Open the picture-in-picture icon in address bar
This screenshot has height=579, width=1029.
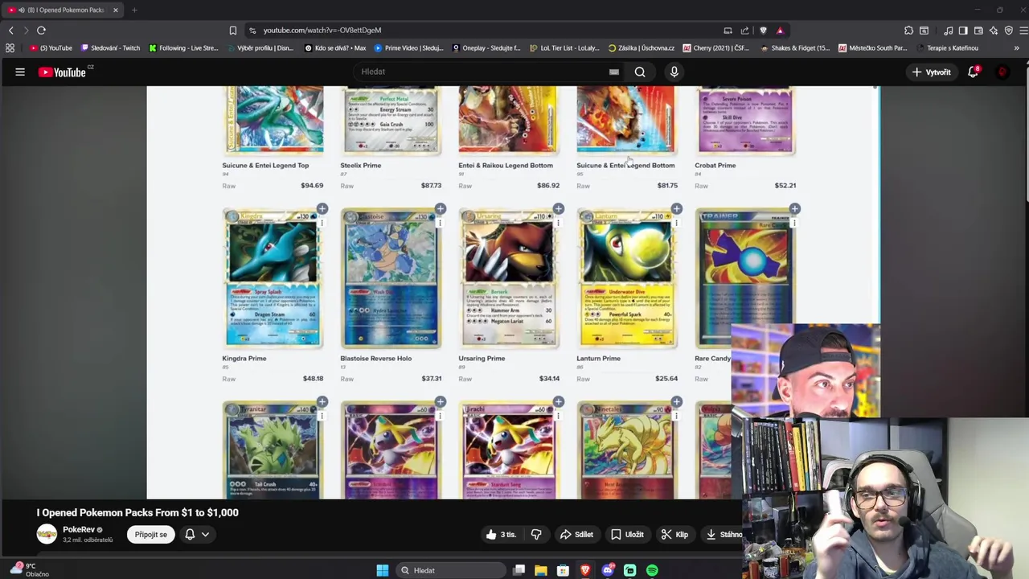click(728, 31)
